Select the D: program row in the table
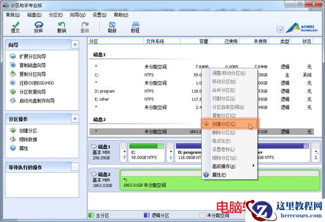Screen dimensions: 325x222 201,91
